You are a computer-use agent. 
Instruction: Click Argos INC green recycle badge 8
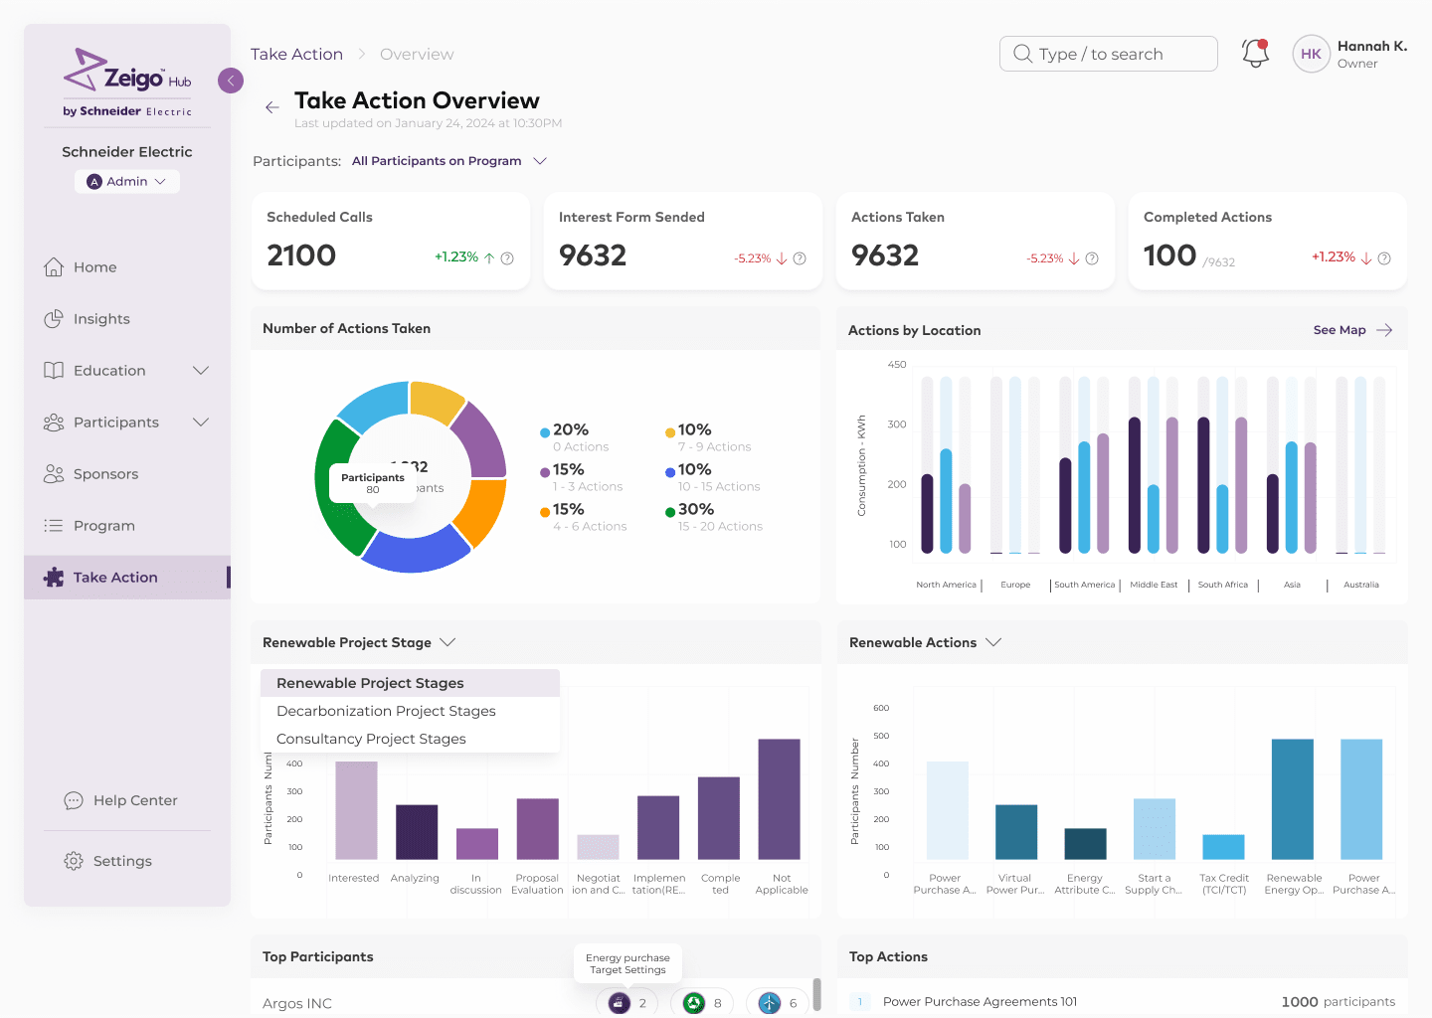702,1003
